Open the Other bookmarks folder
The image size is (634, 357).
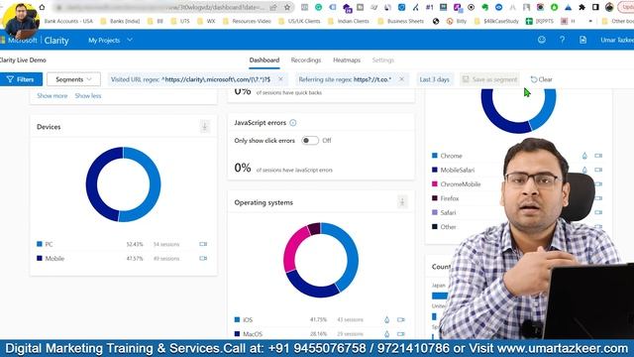point(618,21)
